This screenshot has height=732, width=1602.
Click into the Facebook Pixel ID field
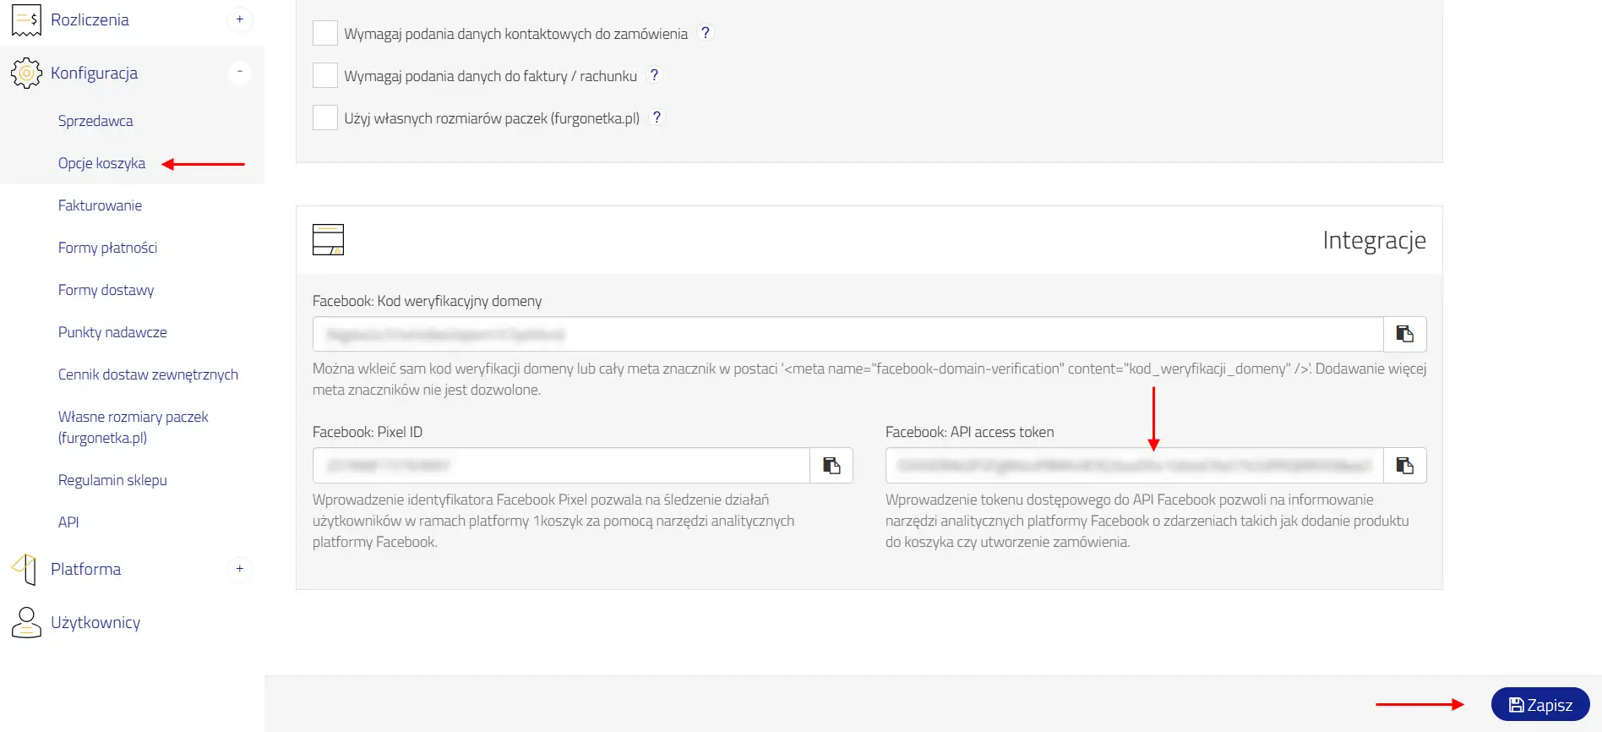point(561,466)
